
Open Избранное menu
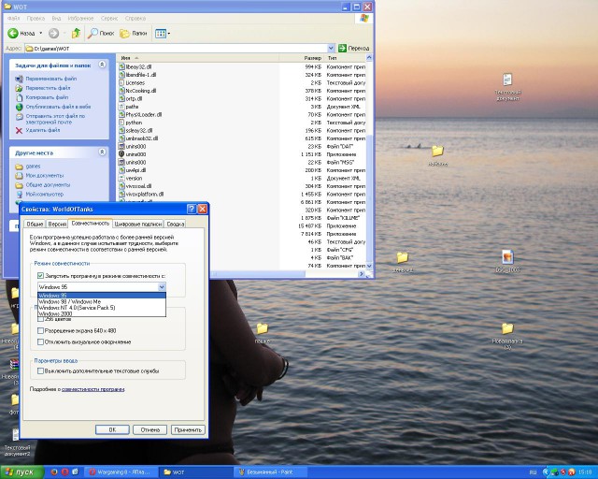pyautogui.click(x=80, y=18)
